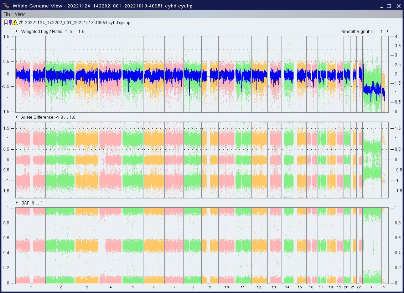
Task: Click chromosome 9 gap in BAF plot
Action: click(x=208, y=245)
